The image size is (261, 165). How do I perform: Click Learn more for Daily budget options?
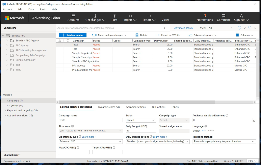(x=160, y=137)
